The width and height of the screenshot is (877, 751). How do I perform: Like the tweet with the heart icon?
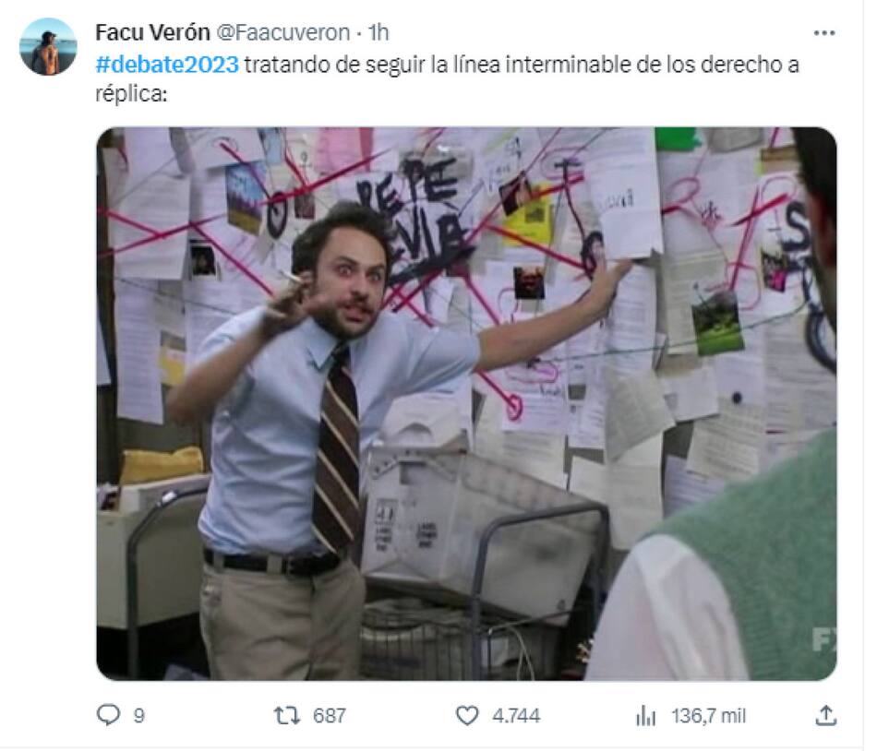point(467,715)
